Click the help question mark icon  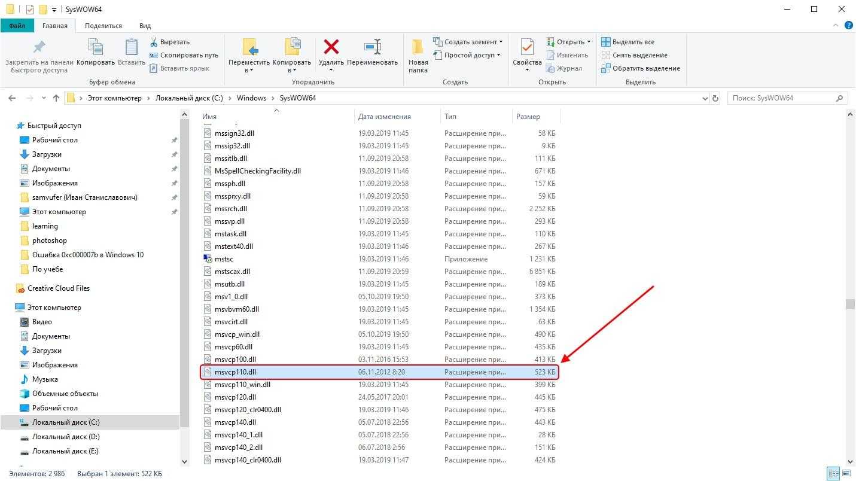pos(848,25)
